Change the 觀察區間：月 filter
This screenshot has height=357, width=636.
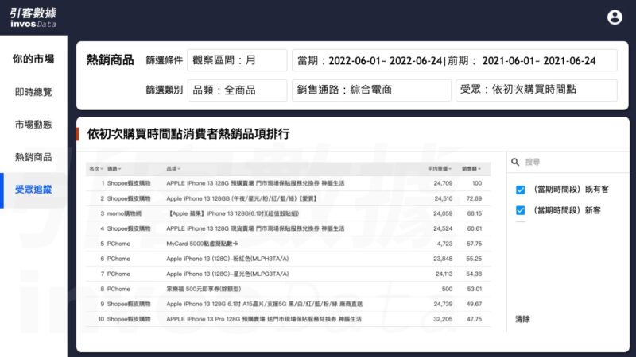[x=237, y=60]
